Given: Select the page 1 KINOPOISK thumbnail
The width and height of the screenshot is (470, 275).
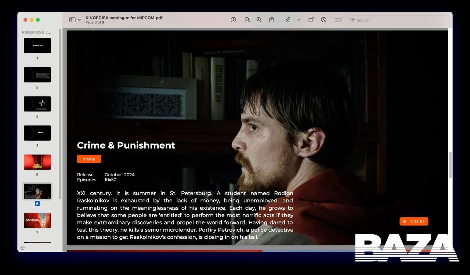Looking at the screenshot, I should point(37,46).
